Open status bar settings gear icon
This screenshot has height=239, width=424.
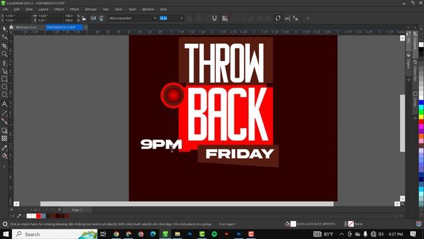click(5, 224)
